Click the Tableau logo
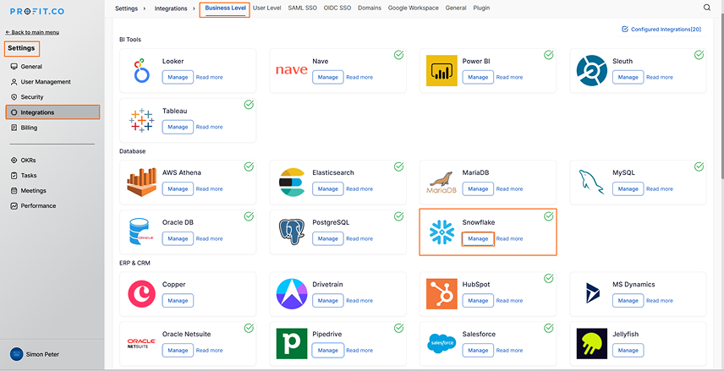Image resolution: width=724 pixels, height=371 pixels. point(141,121)
